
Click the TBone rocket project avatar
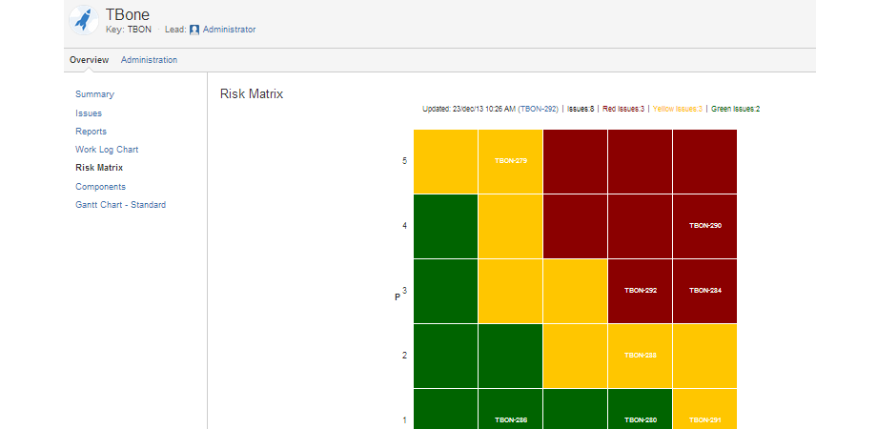84,20
